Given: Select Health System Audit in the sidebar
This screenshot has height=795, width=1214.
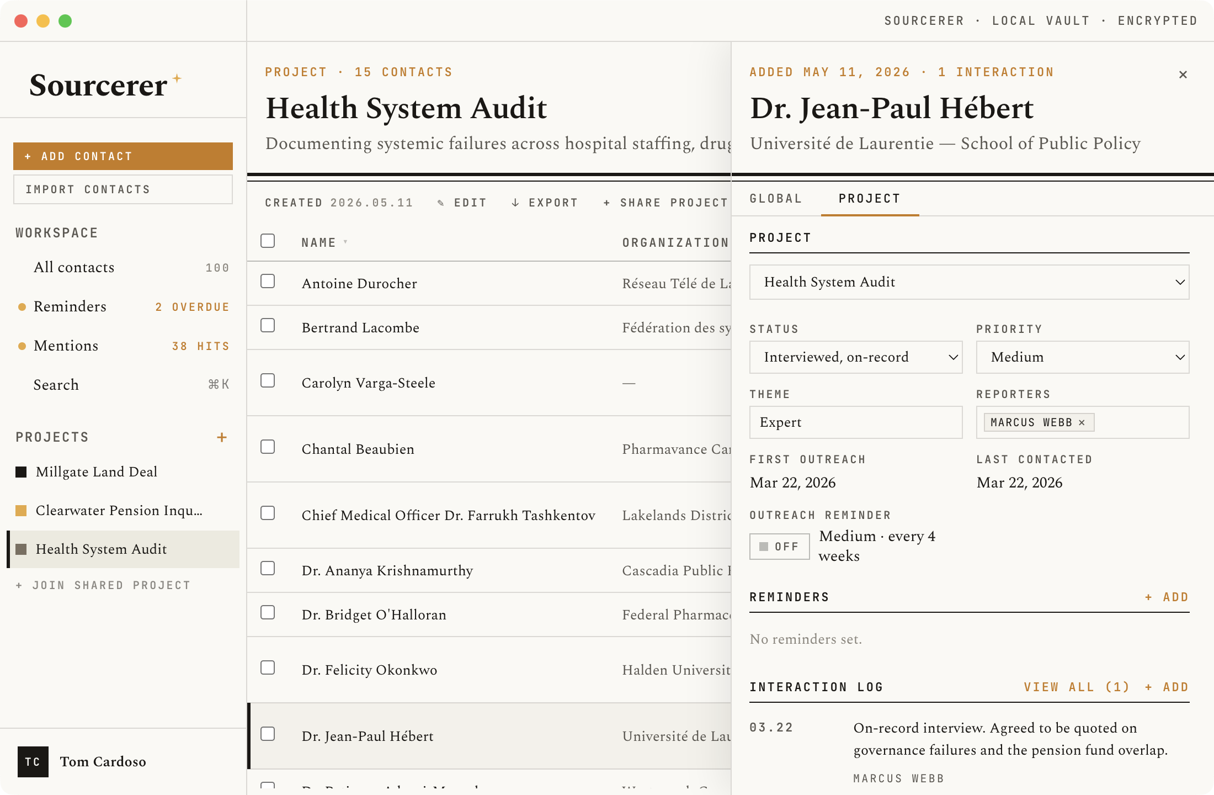Looking at the screenshot, I should tap(123, 549).
